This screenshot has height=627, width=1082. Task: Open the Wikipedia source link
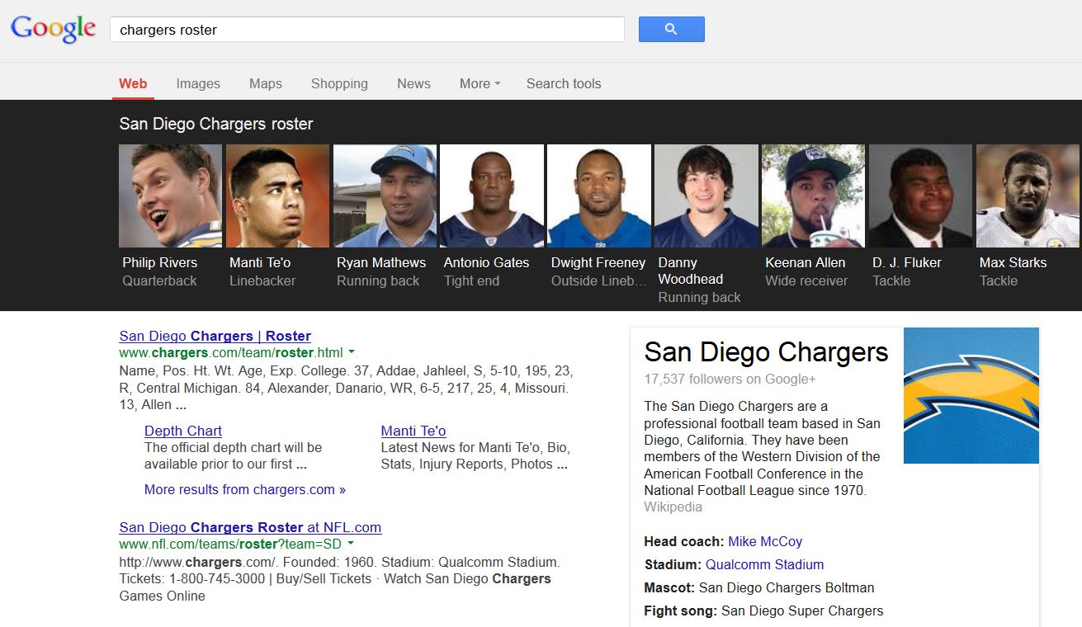pyautogui.click(x=673, y=507)
